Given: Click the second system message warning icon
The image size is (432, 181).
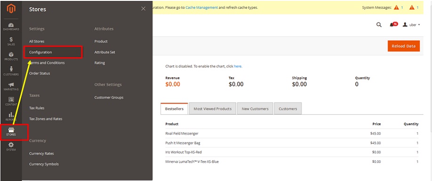Looking at the screenshot, I should 412,8.
